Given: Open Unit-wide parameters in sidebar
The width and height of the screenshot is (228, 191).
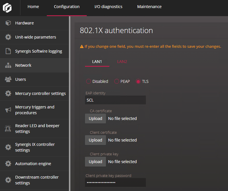Looking at the screenshot, I should point(34,37).
